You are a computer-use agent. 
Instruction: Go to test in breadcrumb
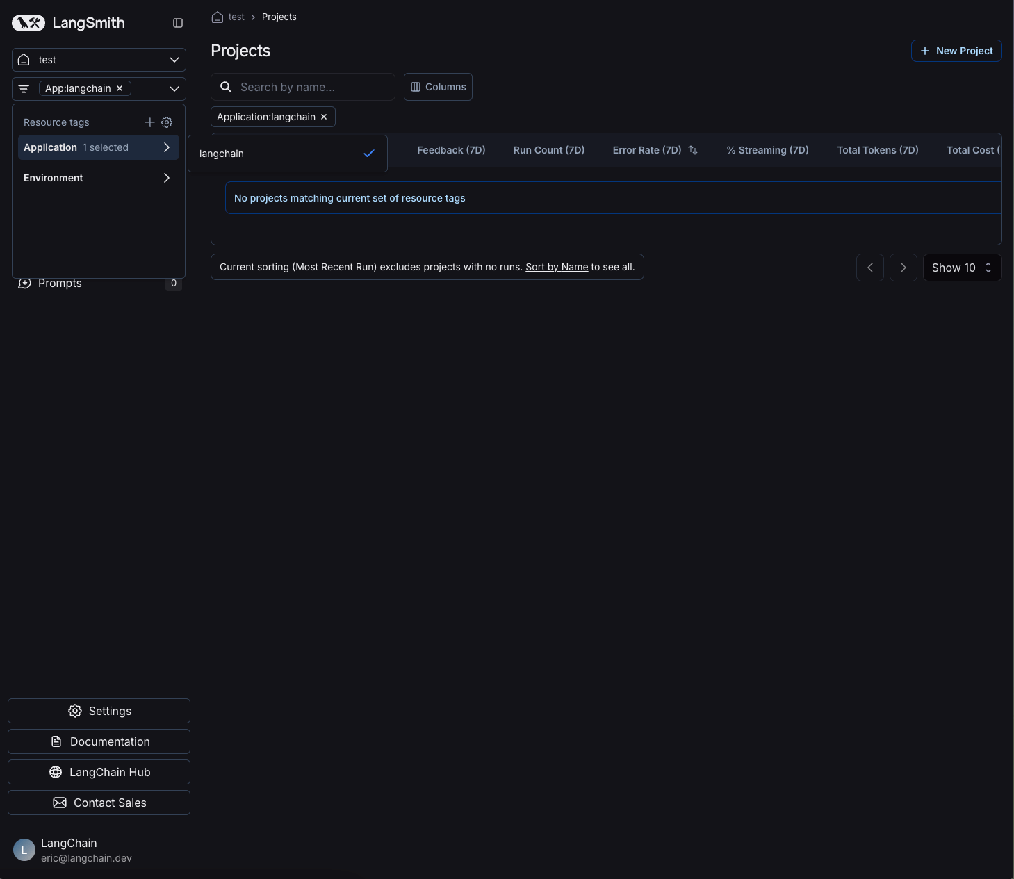[236, 17]
